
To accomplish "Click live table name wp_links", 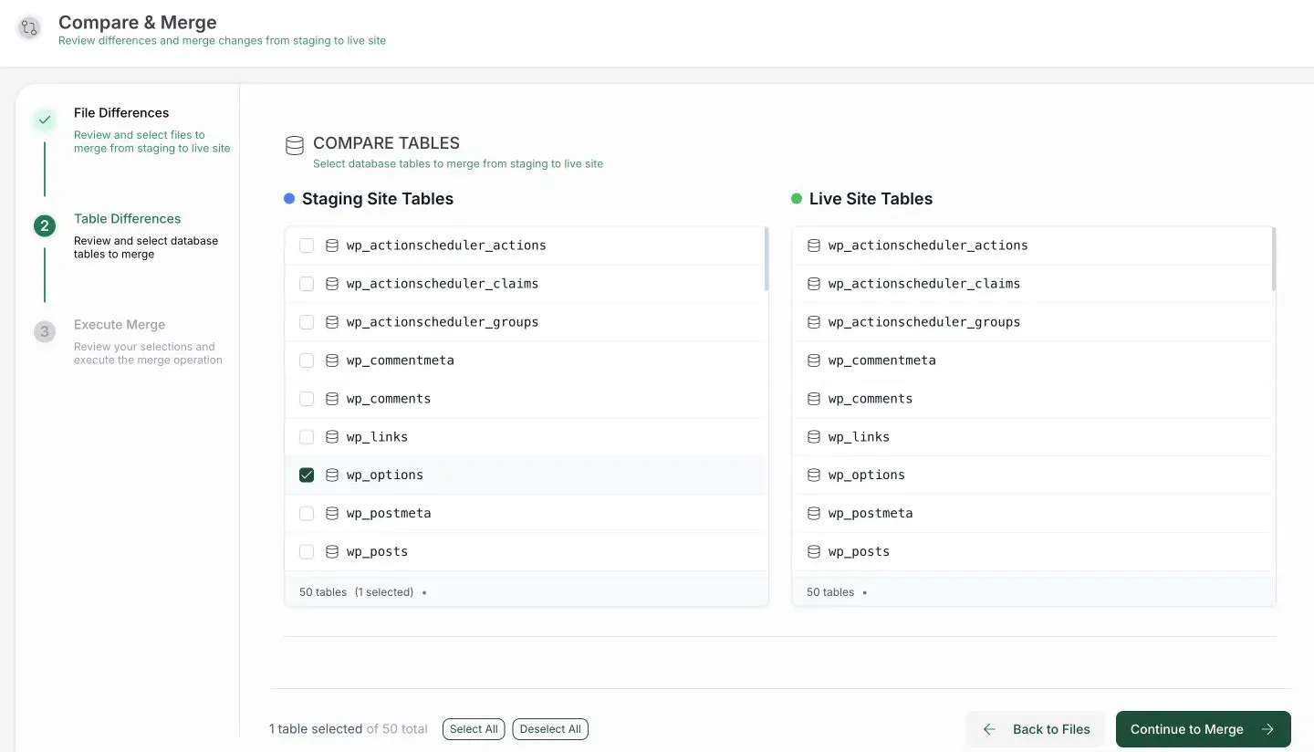I will coord(859,437).
